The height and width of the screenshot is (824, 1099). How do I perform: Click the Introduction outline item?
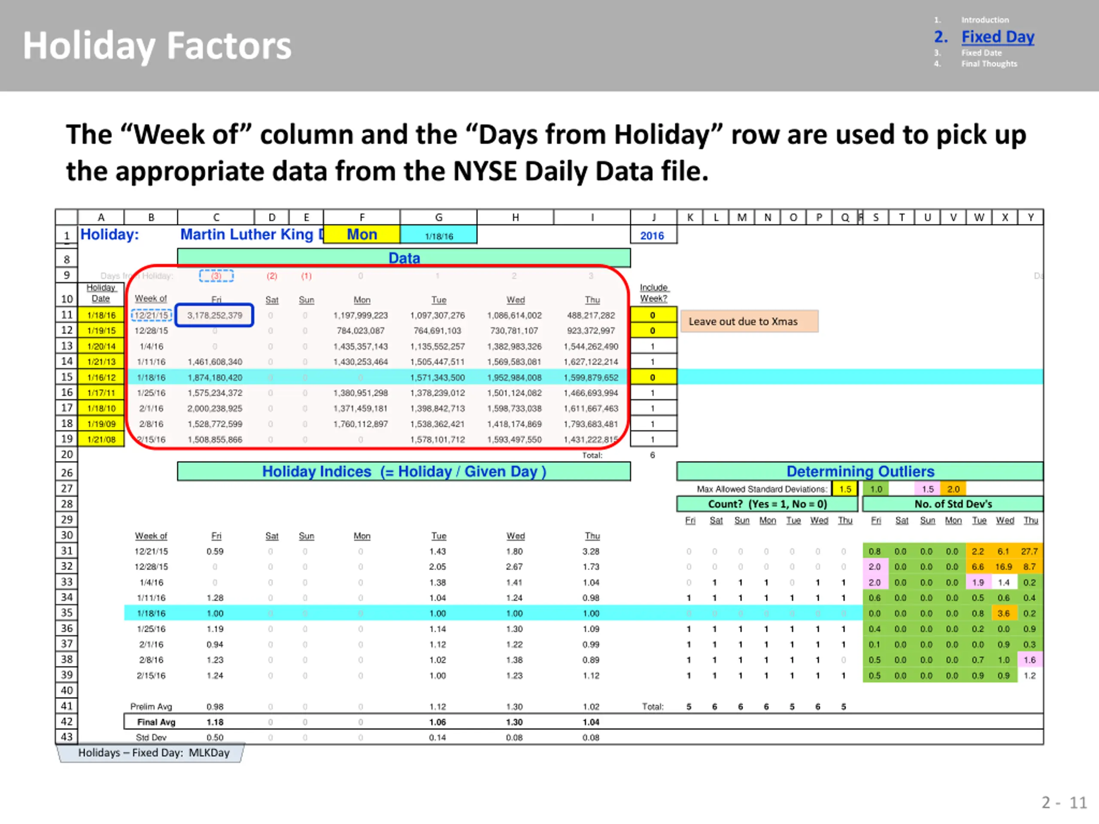tap(985, 20)
